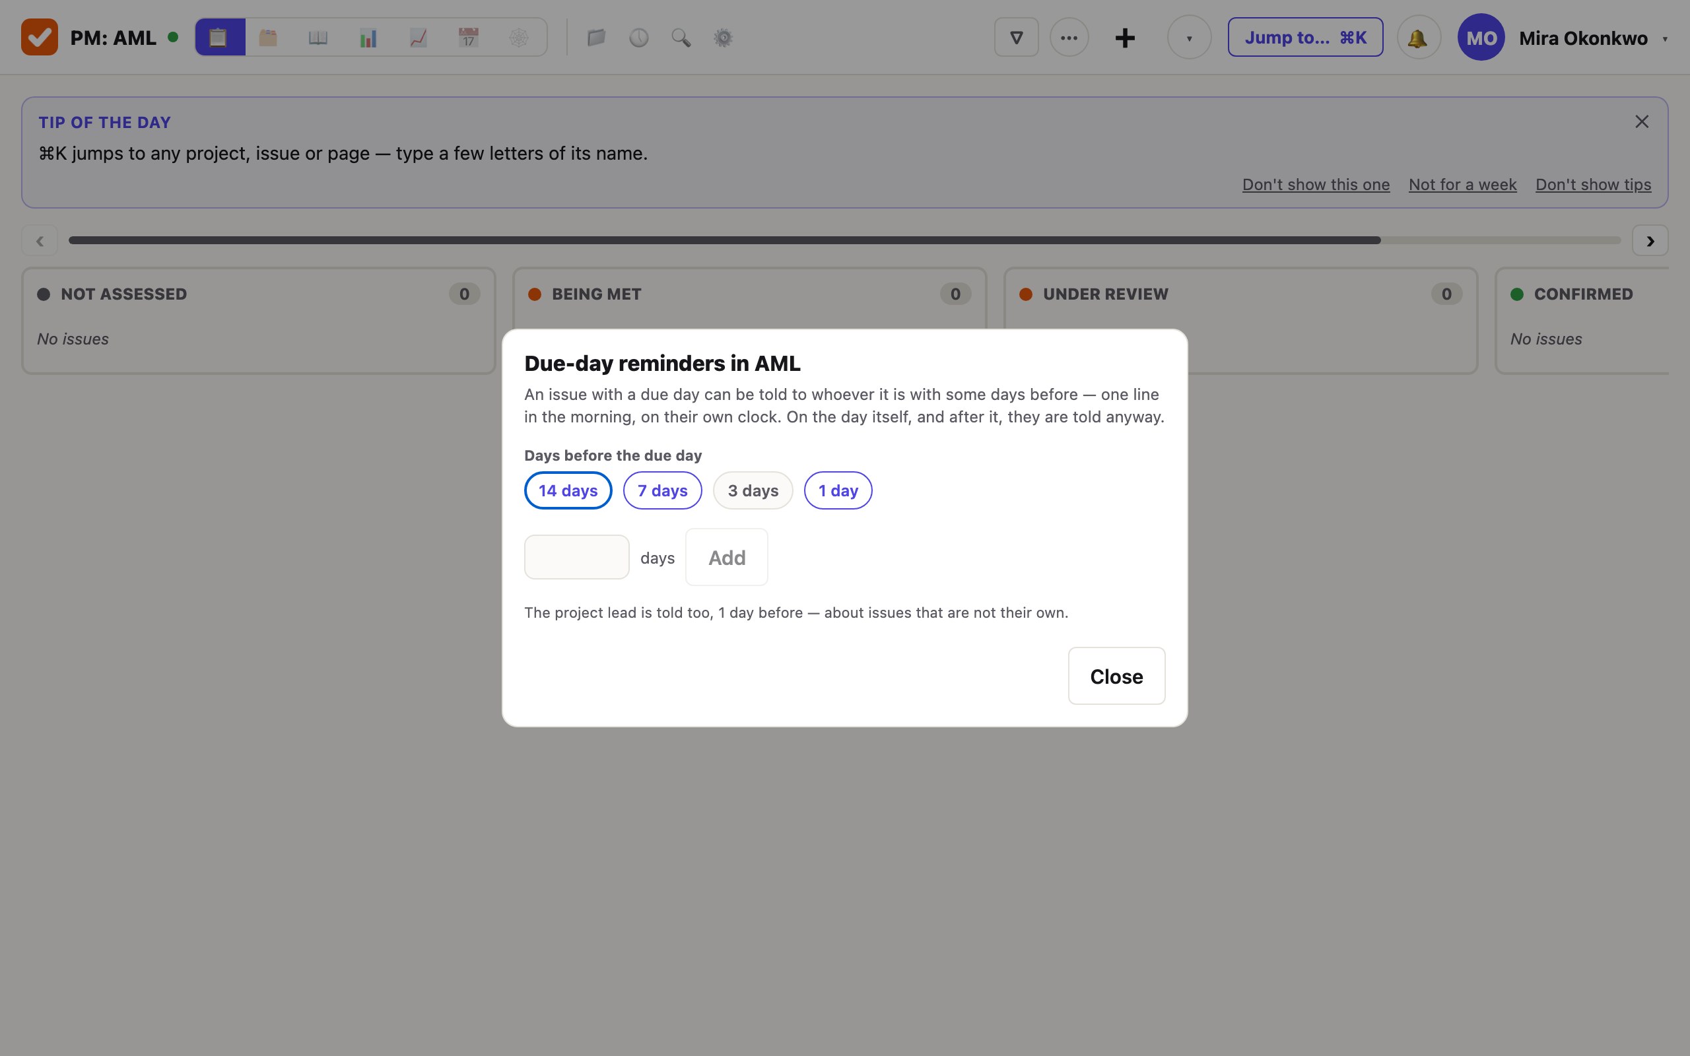Viewport: 1690px width, 1056px height.
Task: Enable the 3 days reminder chip
Action: [753, 490]
